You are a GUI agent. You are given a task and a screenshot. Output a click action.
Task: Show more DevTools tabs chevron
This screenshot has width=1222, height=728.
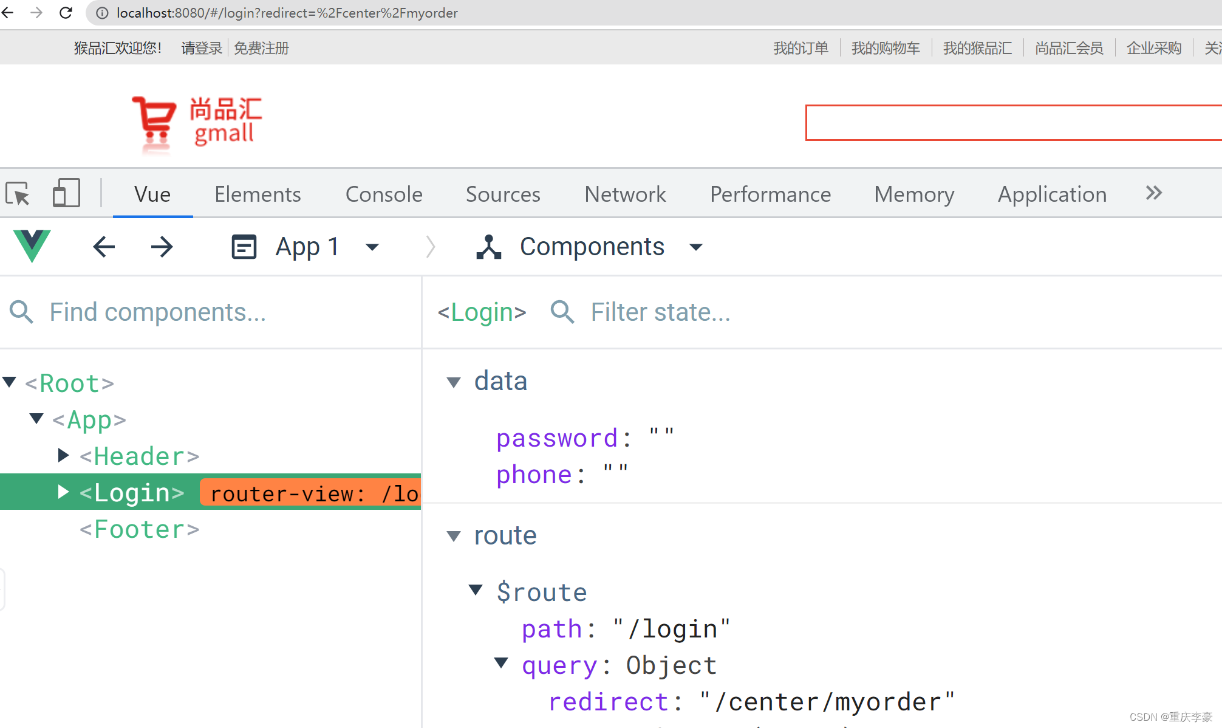(x=1154, y=193)
